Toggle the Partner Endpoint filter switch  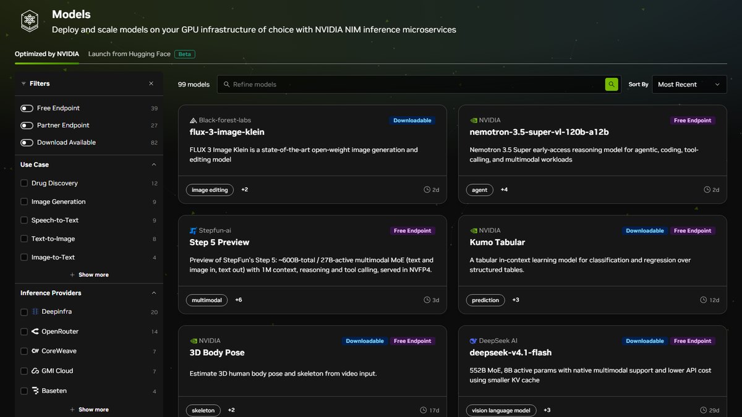pyautogui.click(x=27, y=125)
